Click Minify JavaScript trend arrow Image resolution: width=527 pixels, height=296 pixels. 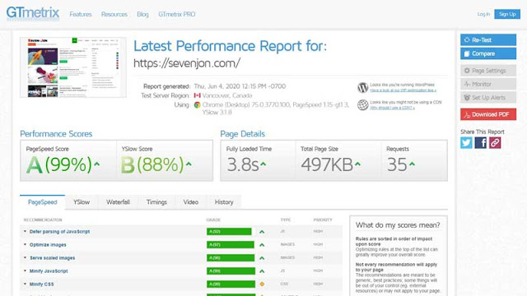pyautogui.click(x=262, y=271)
